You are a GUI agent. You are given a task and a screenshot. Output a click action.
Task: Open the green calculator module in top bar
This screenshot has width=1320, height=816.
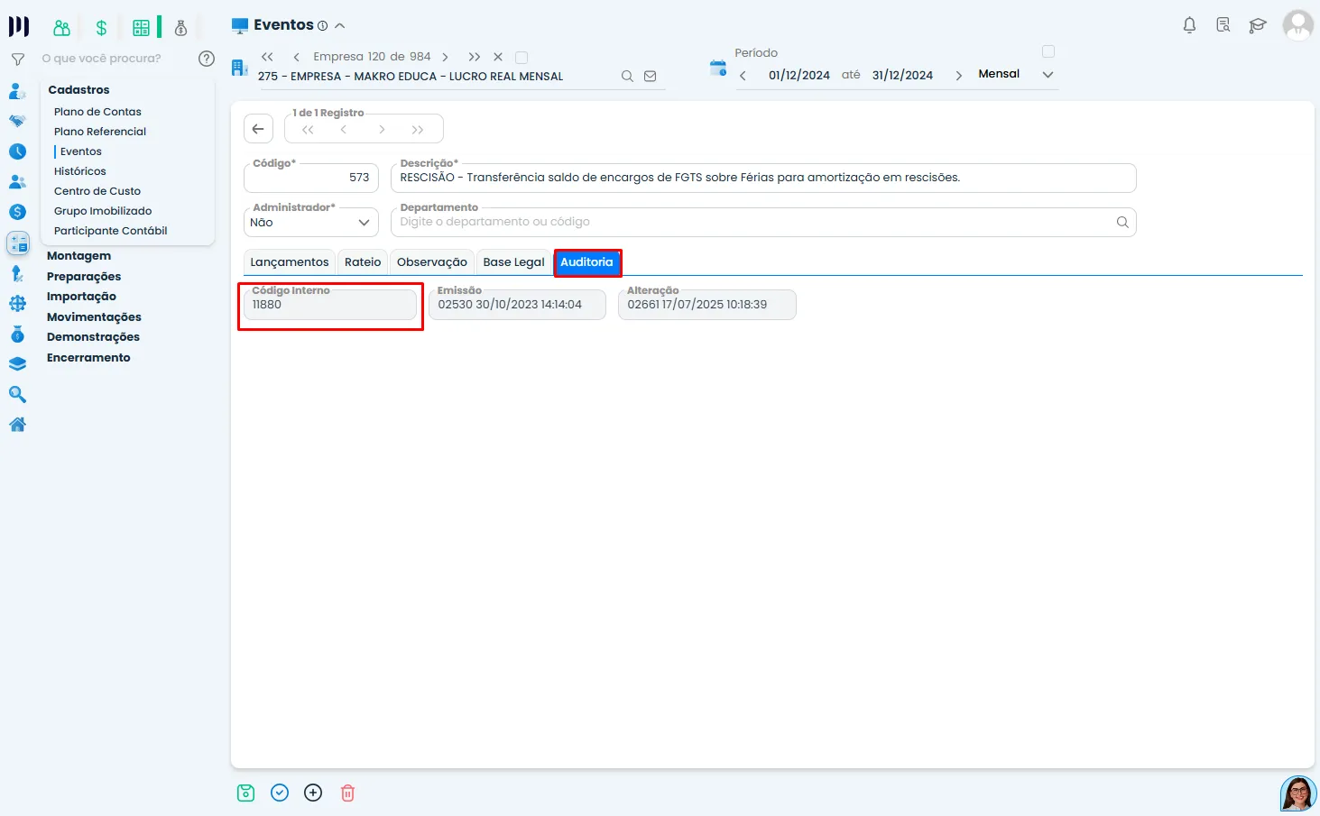pyautogui.click(x=142, y=28)
